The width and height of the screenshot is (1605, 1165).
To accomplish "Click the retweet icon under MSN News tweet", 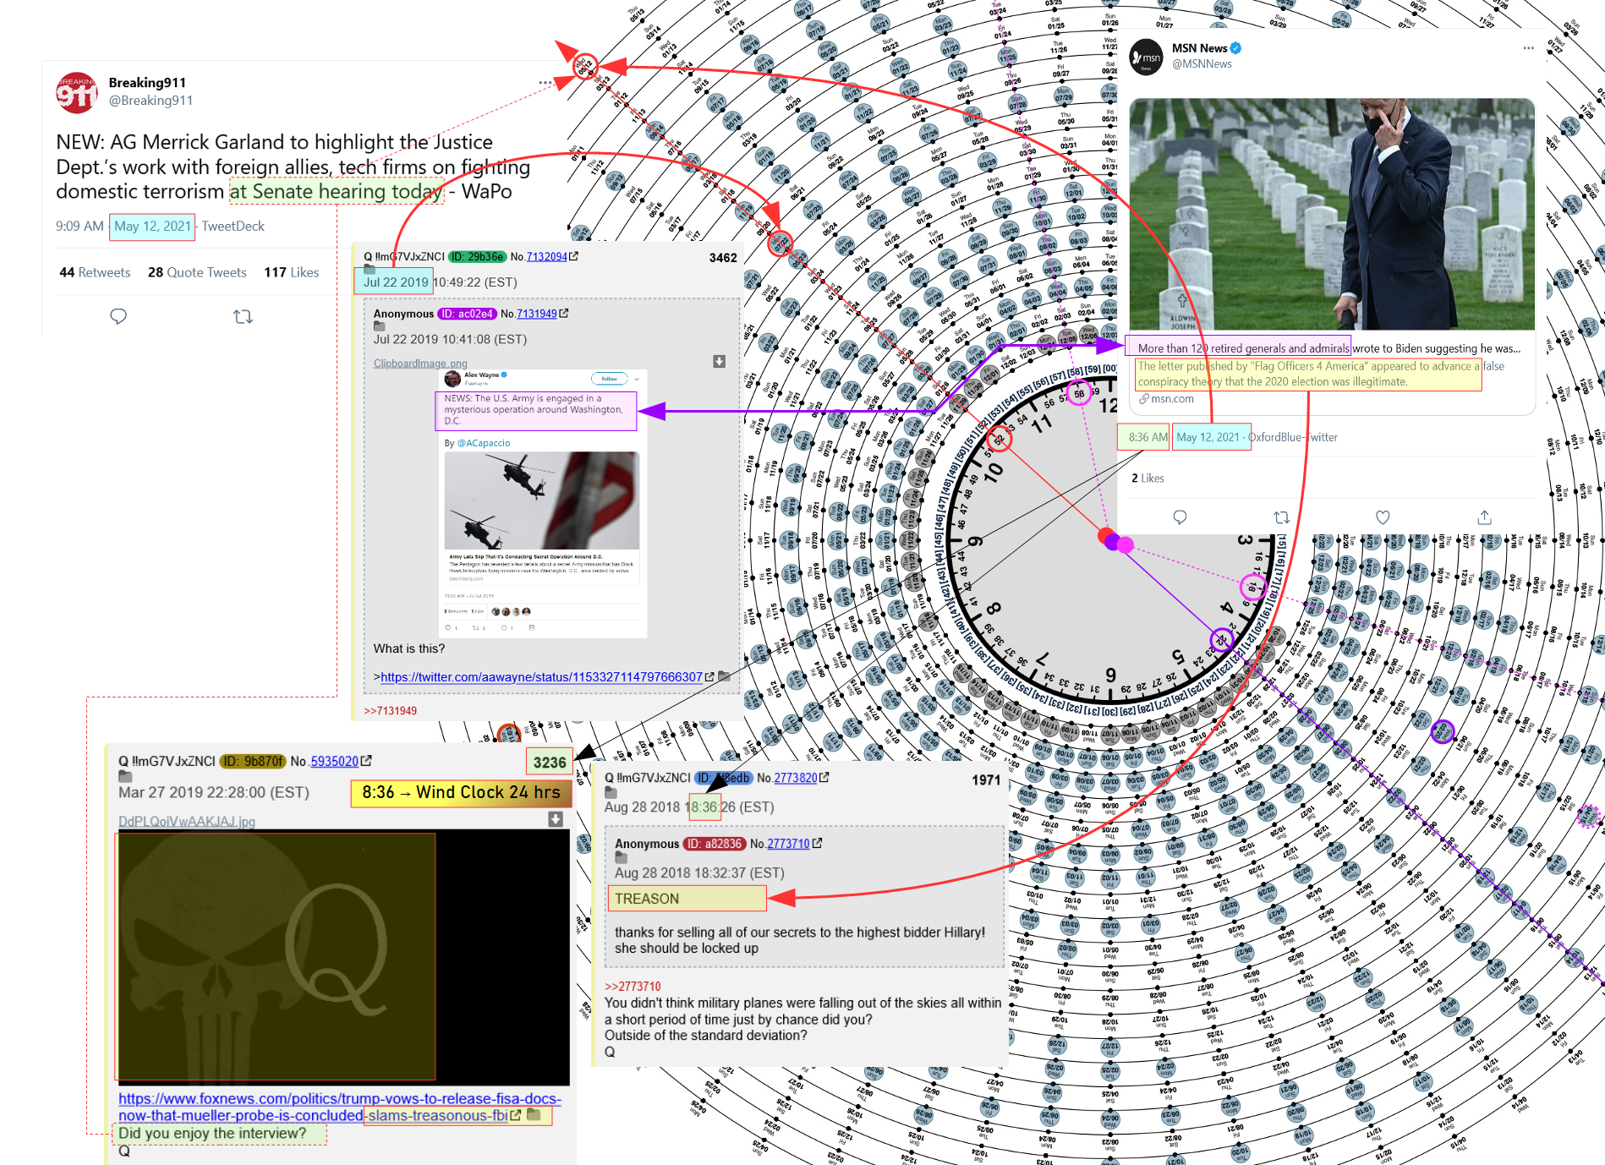I will 1281,517.
